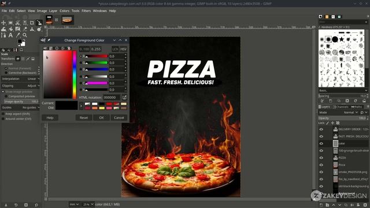Select the Color Picker tool

pos(18,35)
